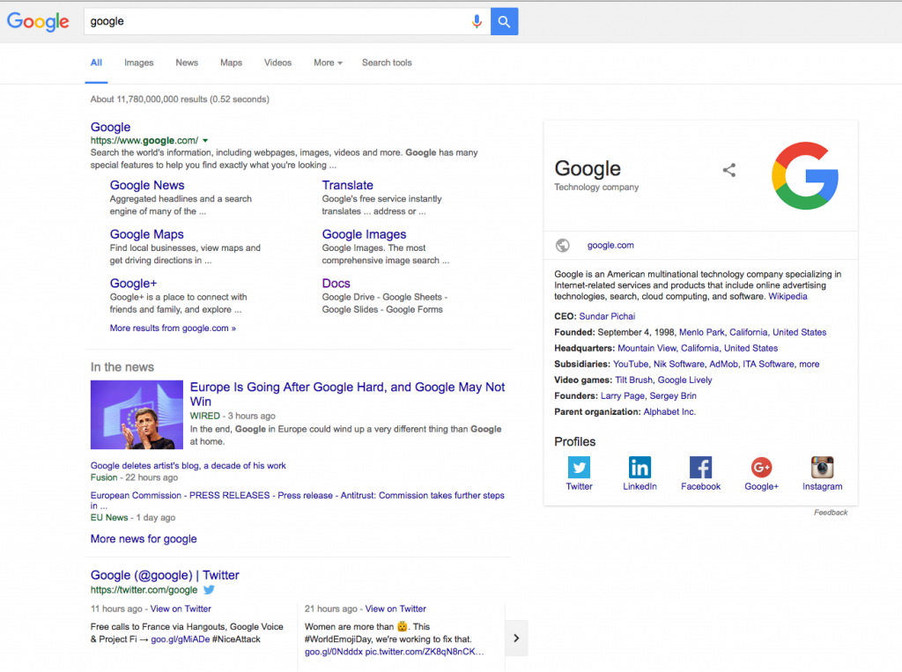Open the Google Images sitelink
902x672 pixels.
364,234
